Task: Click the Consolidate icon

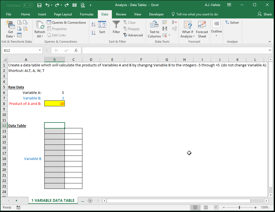Action: (x=174, y=22)
